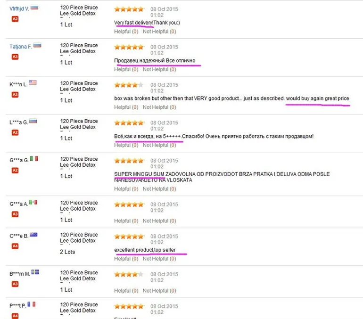Screen dimensions: 363x319
Task: Click the flag icon beside L***a G.
Action: [x=33, y=121]
